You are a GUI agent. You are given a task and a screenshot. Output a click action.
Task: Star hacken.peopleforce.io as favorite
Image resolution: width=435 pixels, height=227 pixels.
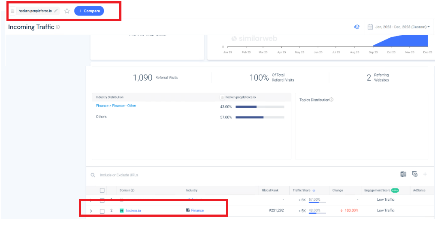point(67,11)
